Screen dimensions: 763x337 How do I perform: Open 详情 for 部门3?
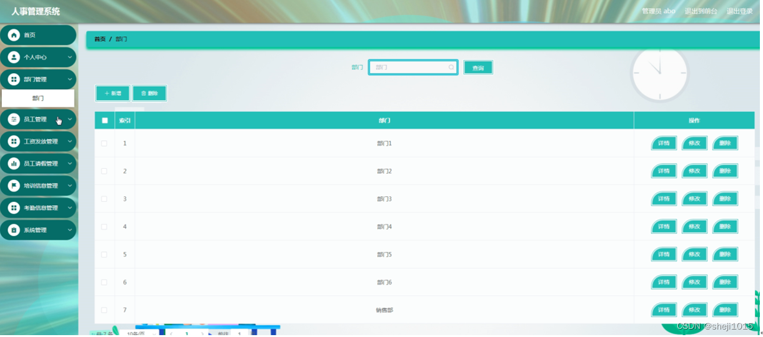[664, 199]
